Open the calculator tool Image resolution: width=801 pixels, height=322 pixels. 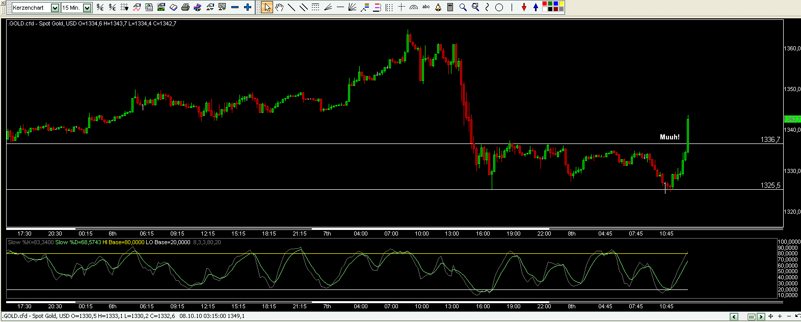[x=450, y=7]
